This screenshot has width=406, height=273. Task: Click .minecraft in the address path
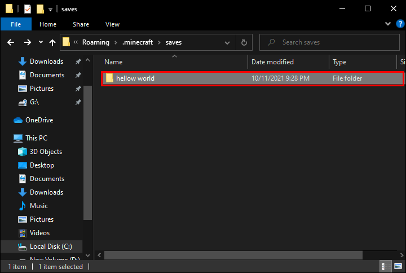pos(138,42)
